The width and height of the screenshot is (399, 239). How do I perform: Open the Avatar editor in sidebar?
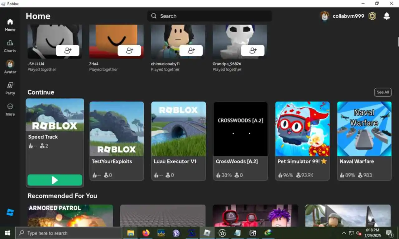[10, 67]
